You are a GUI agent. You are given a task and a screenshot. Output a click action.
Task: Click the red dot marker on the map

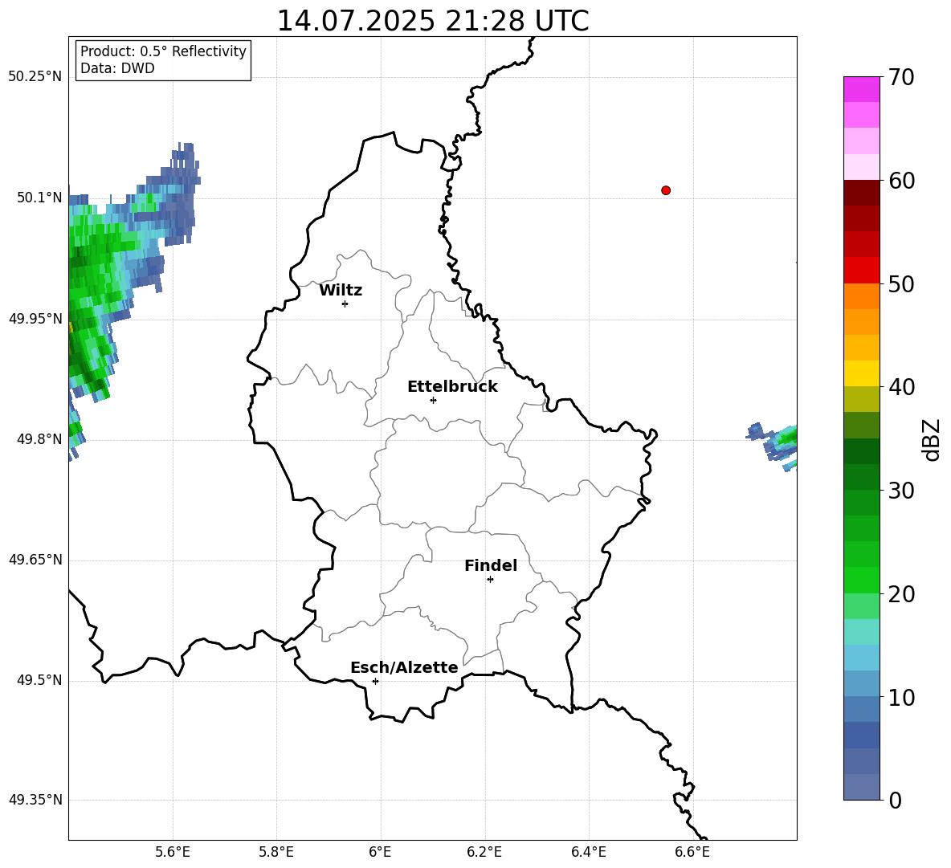click(666, 190)
